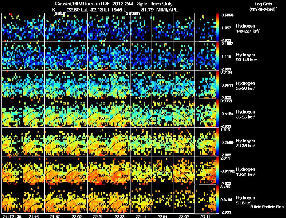Click the 23:11 time label

click(x=205, y=216)
